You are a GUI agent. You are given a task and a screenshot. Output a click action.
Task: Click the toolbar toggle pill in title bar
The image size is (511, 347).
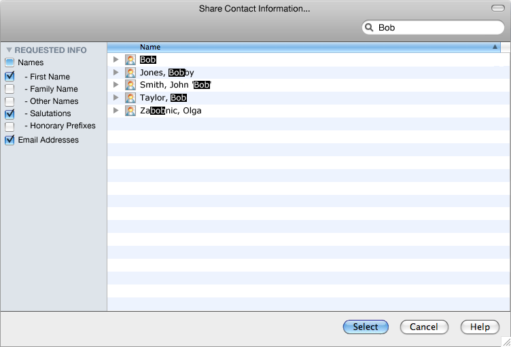pos(498,7)
